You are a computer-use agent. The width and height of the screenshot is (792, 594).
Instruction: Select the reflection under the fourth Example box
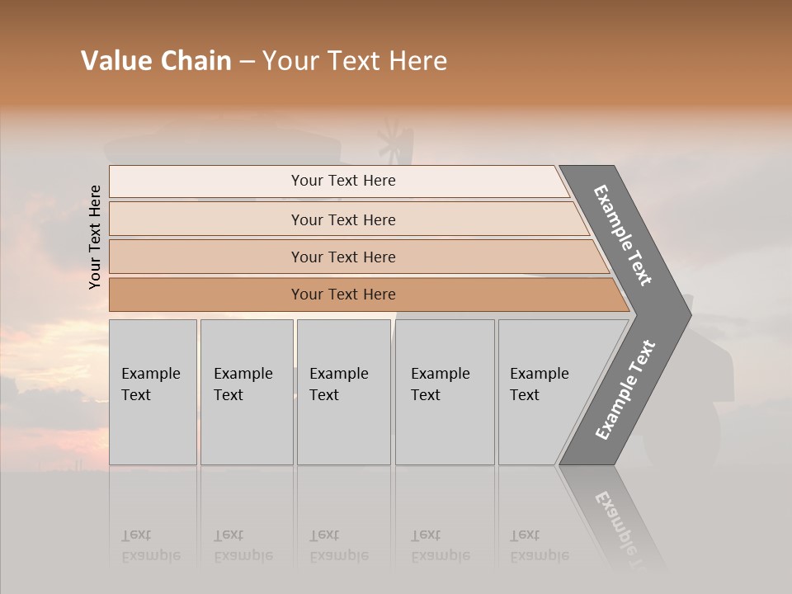tap(441, 546)
